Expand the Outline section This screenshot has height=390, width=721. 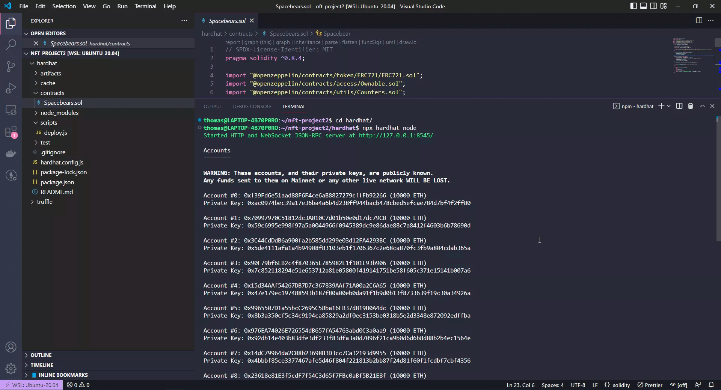point(26,355)
